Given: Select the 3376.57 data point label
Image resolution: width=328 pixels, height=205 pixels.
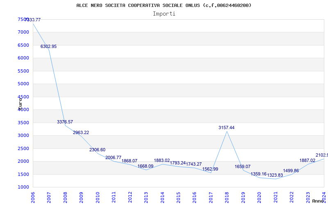Looking at the screenshot, I should coord(65,122).
